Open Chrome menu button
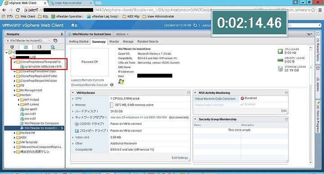The width and height of the screenshot is (324, 174). click(320, 10)
